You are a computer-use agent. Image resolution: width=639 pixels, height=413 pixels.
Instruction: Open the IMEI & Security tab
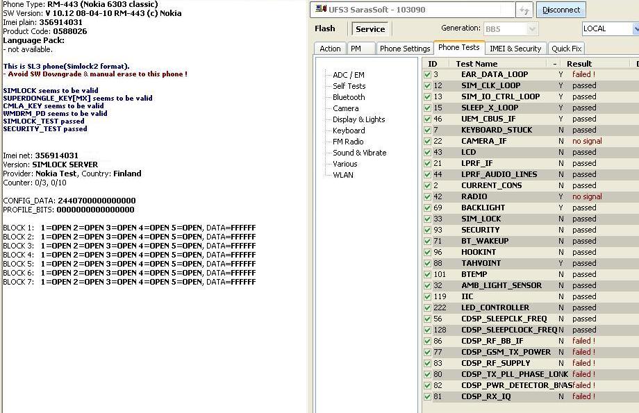coord(515,49)
